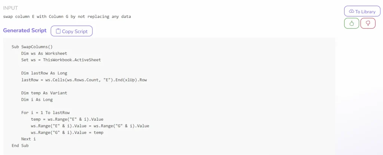This screenshot has width=383, height=155.
Task: Click the INPUT section label
Action: 10,8
